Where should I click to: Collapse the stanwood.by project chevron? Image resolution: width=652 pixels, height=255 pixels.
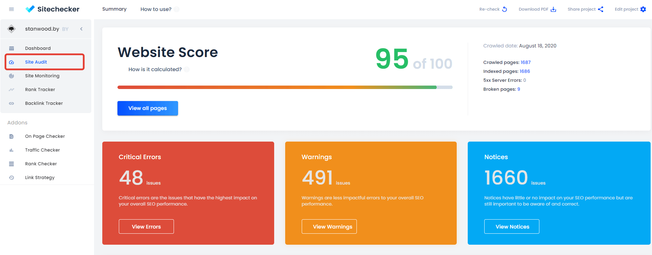point(81,29)
